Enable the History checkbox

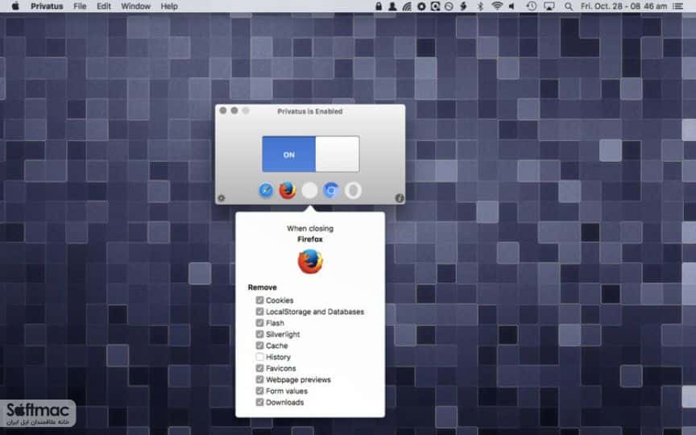[259, 357]
